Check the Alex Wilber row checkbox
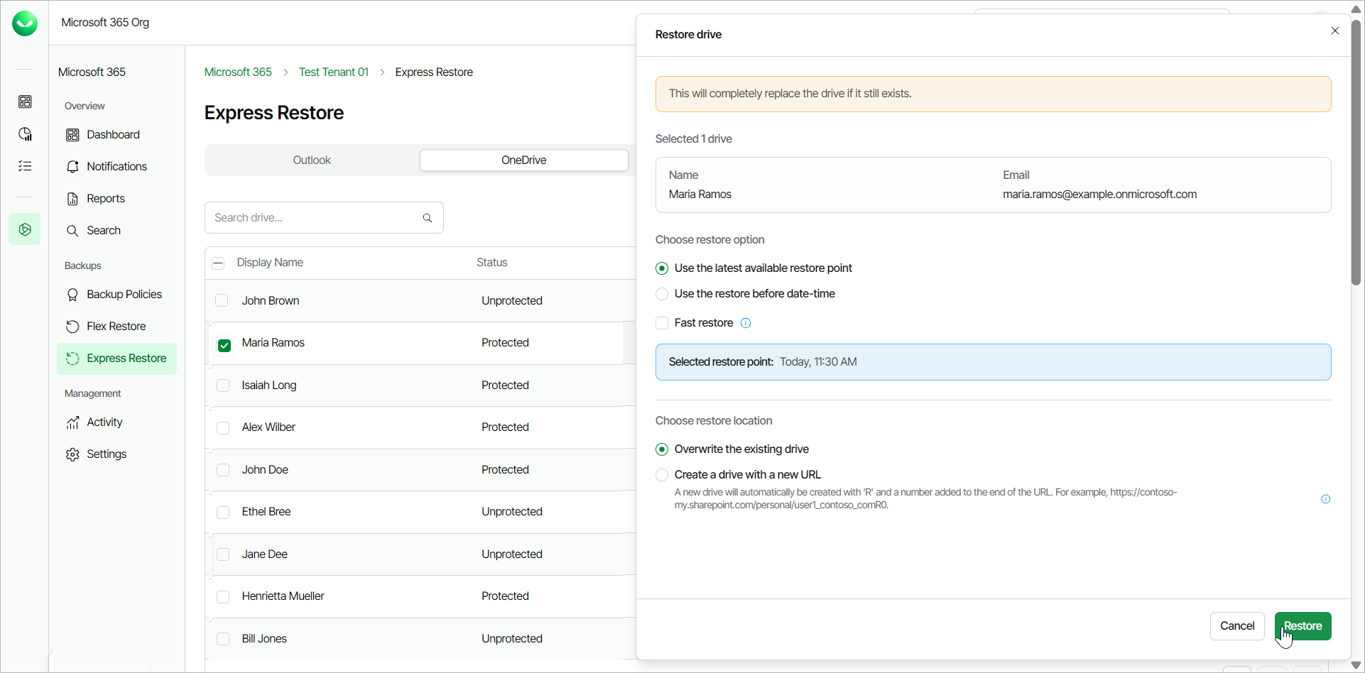 pyautogui.click(x=223, y=428)
